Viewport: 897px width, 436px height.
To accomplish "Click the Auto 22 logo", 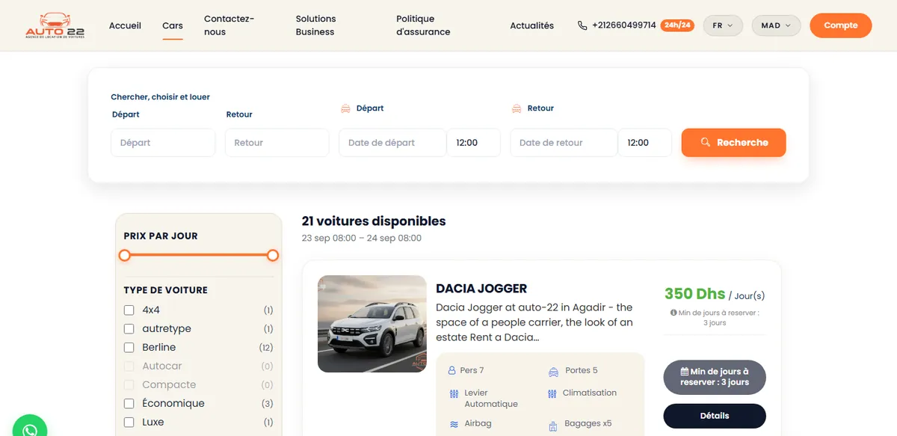I will pos(55,25).
